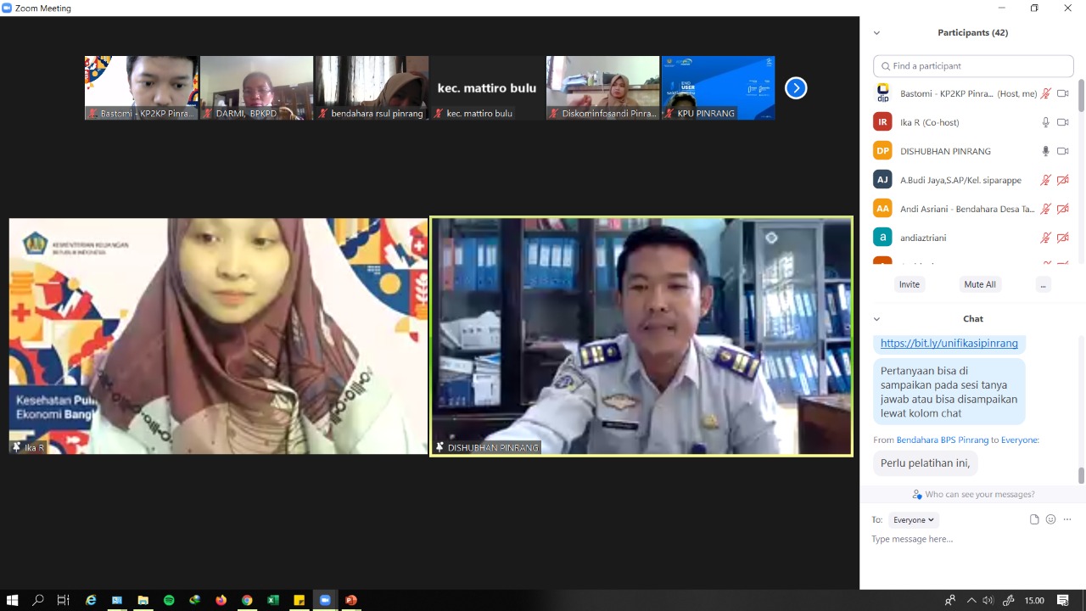
Task: Click the DP avatar of DISHUBHAN PINRANG
Action: point(882,151)
